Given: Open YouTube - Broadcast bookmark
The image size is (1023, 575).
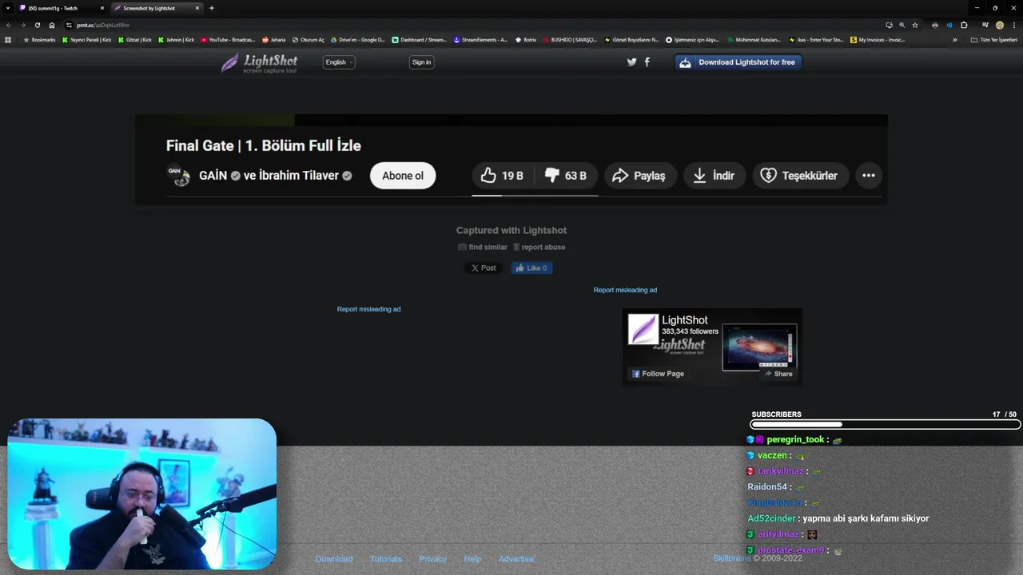Looking at the screenshot, I should click(228, 40).
